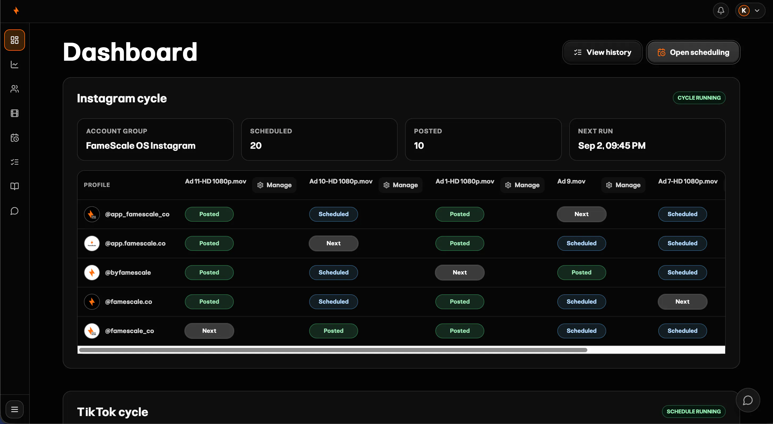Click the Sep 2, 09:45 PM next run value
The width and height of the screenshot is (773, 424).
[611, 146]
